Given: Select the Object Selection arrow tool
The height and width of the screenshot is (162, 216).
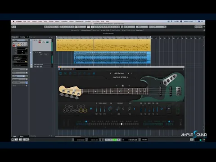Looking at the screenshot, I should tap(92, 27).
